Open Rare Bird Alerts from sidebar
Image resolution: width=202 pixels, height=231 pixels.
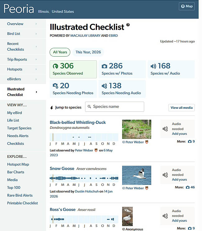point(20,195)
